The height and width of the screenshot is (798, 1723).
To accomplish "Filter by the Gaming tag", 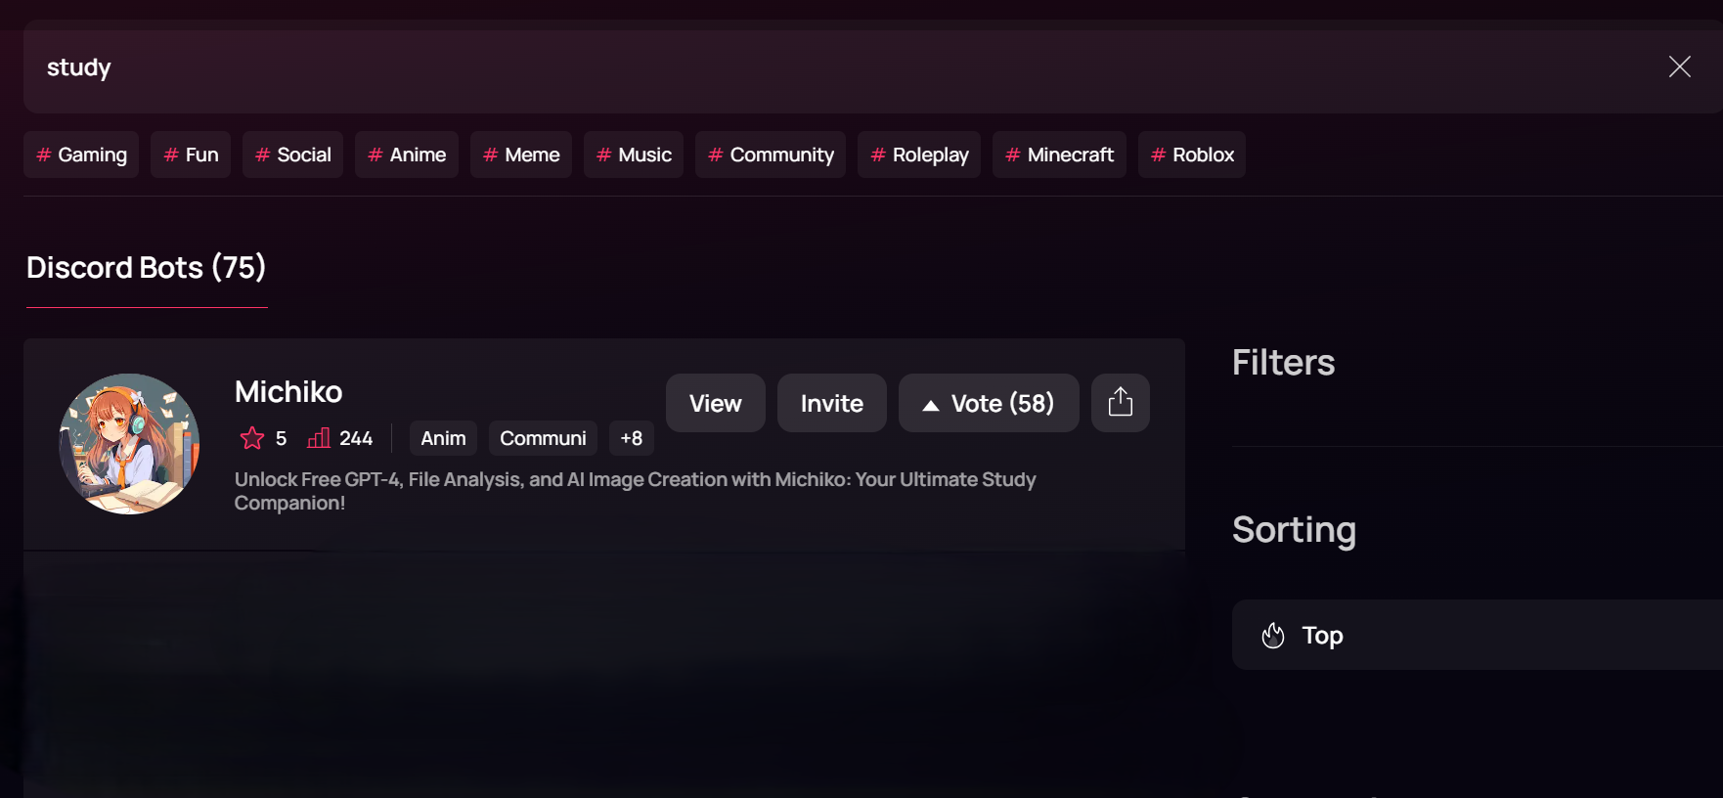I will [x=81, y=155].
